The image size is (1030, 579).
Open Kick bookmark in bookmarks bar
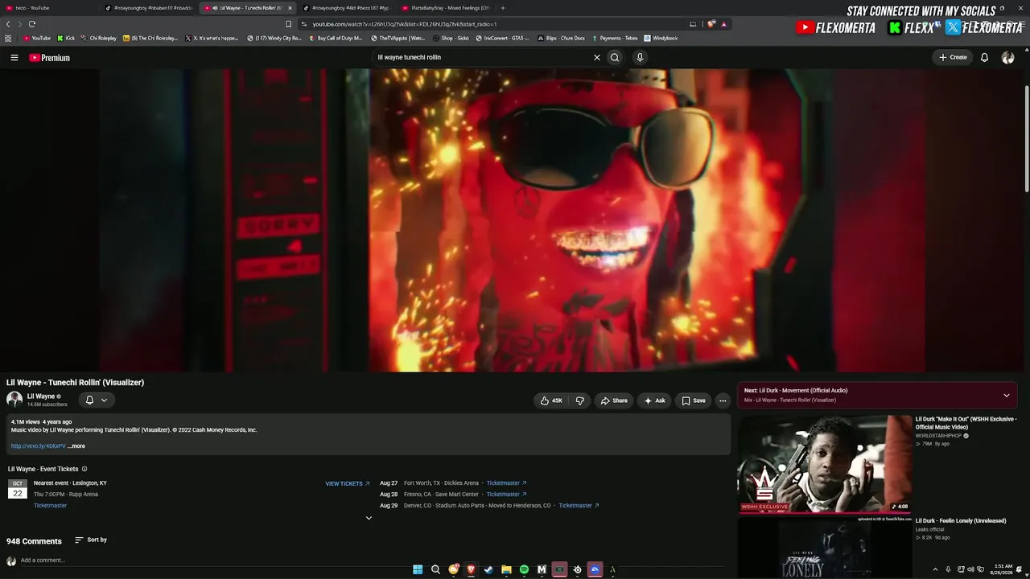[x=66, y=38]
